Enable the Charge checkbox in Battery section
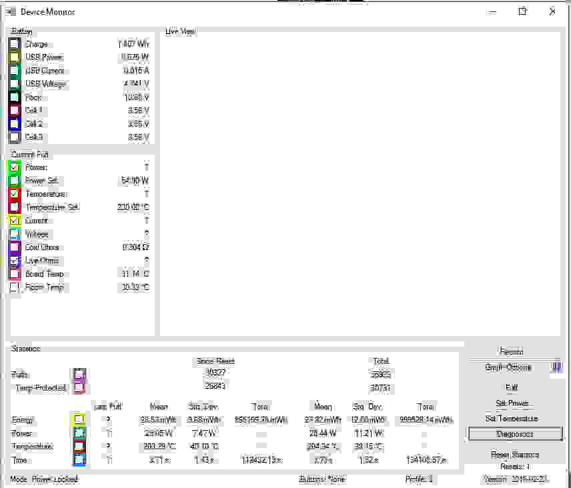Screen dimensions: 571x488 tap(15, 44)
